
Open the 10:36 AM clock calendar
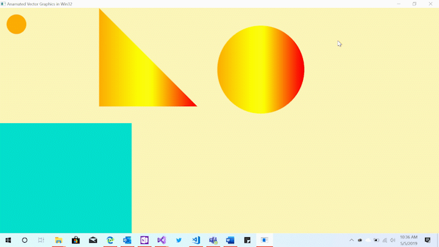click(409, 240)
